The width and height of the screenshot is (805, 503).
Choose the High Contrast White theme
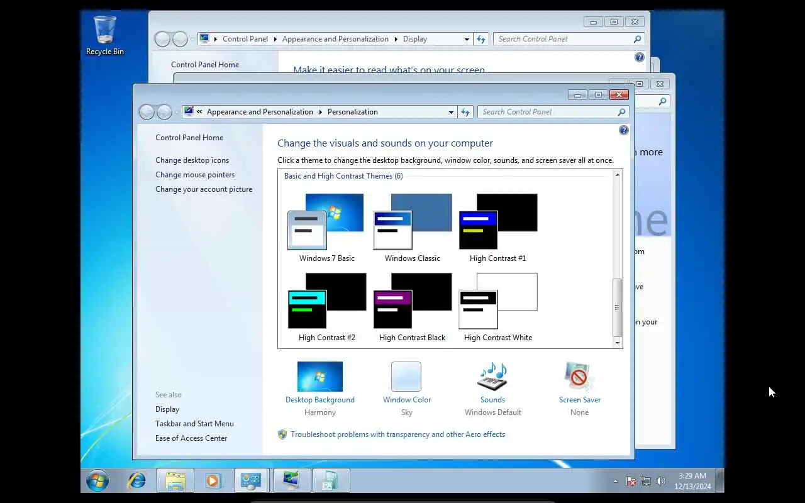pyautogui.click(x=497, y=307)
